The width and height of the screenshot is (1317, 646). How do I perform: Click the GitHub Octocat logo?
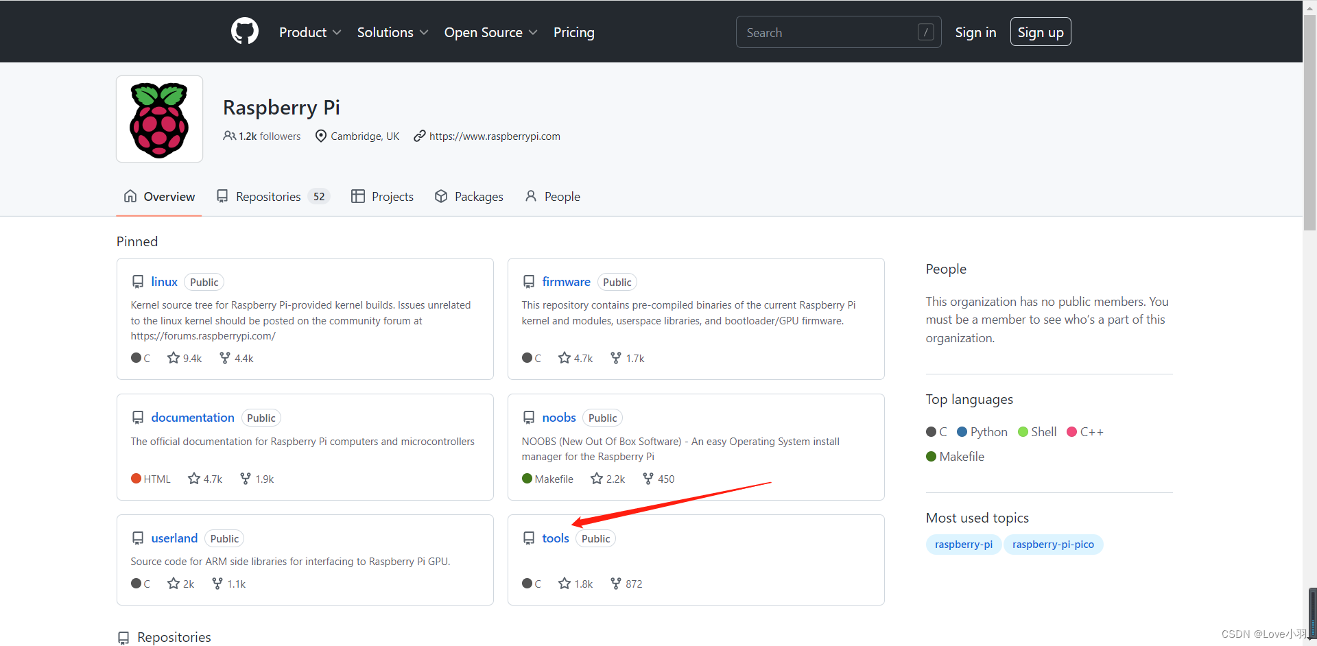(x=245, y=32)
